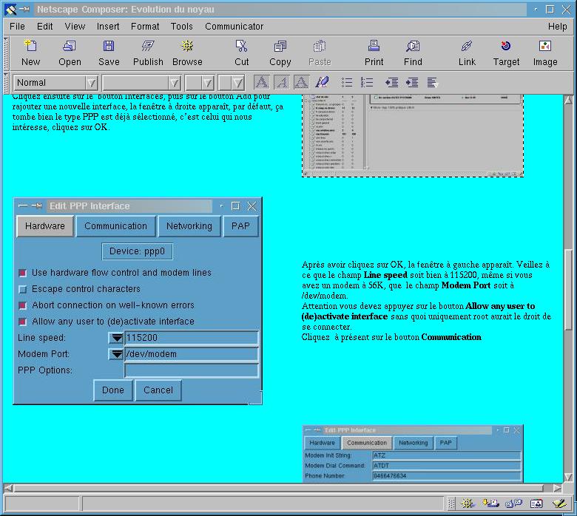
Task: Open Navigator from the status bar icon
Action: (x=468, y=503)
